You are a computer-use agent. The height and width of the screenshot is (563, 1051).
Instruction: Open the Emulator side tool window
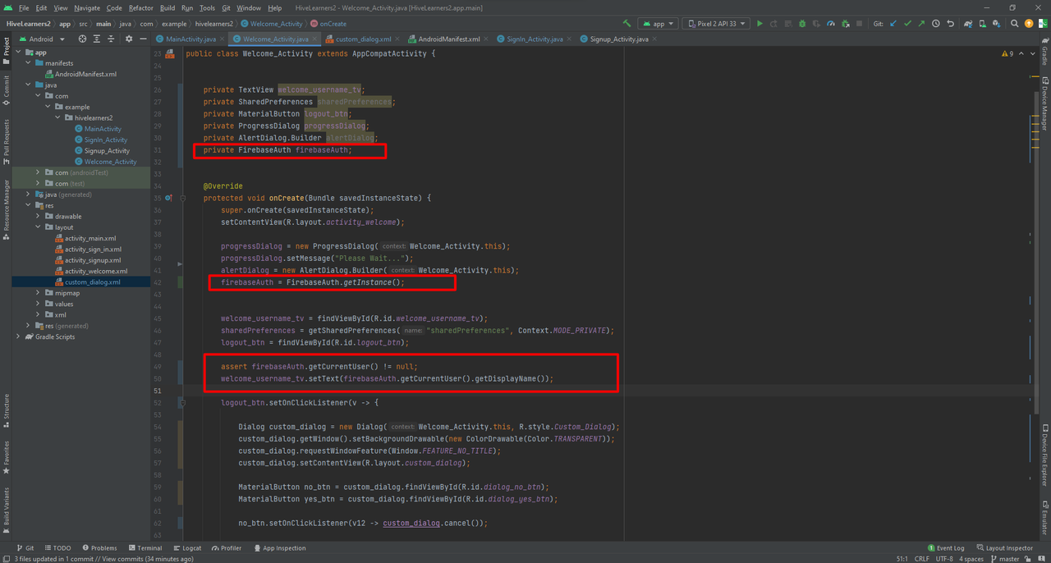[x=1044, y=517]
